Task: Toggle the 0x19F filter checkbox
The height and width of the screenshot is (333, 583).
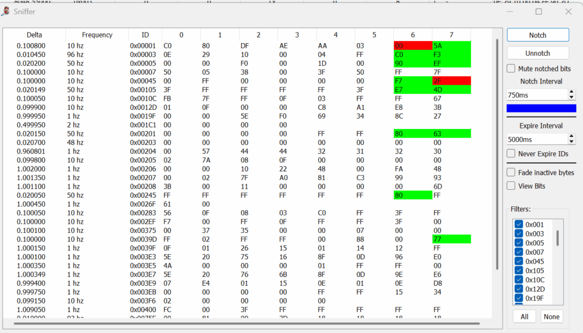Action: pyautogui.click(x=519, y=297)
